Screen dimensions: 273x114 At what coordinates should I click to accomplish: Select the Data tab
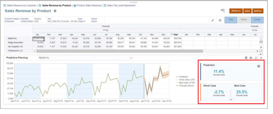231,20
